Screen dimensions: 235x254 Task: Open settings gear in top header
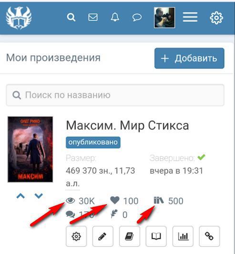pos(216,18)
